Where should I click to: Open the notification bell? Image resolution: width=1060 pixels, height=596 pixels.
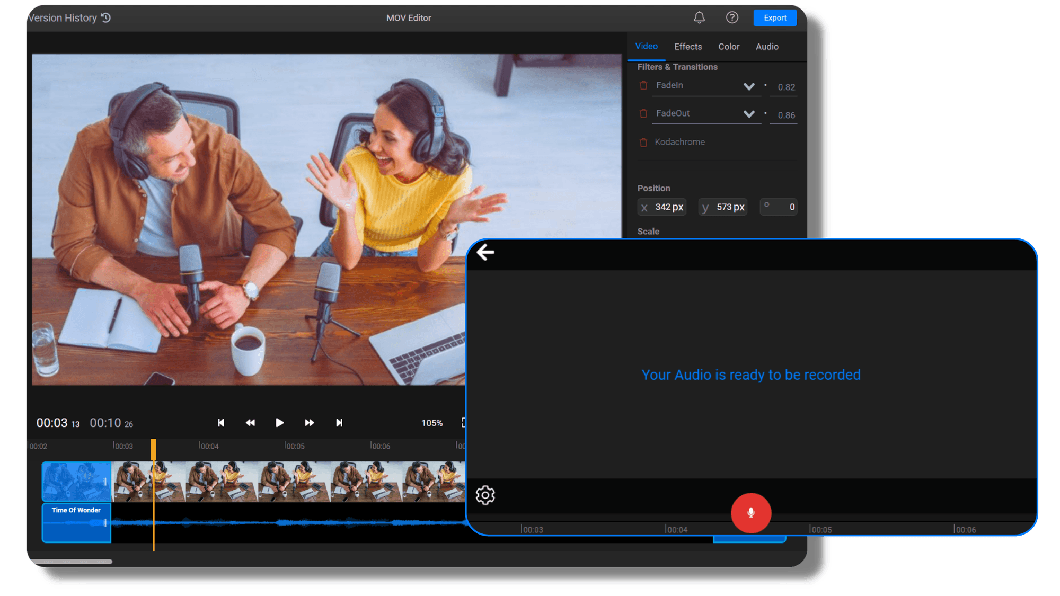699,17
